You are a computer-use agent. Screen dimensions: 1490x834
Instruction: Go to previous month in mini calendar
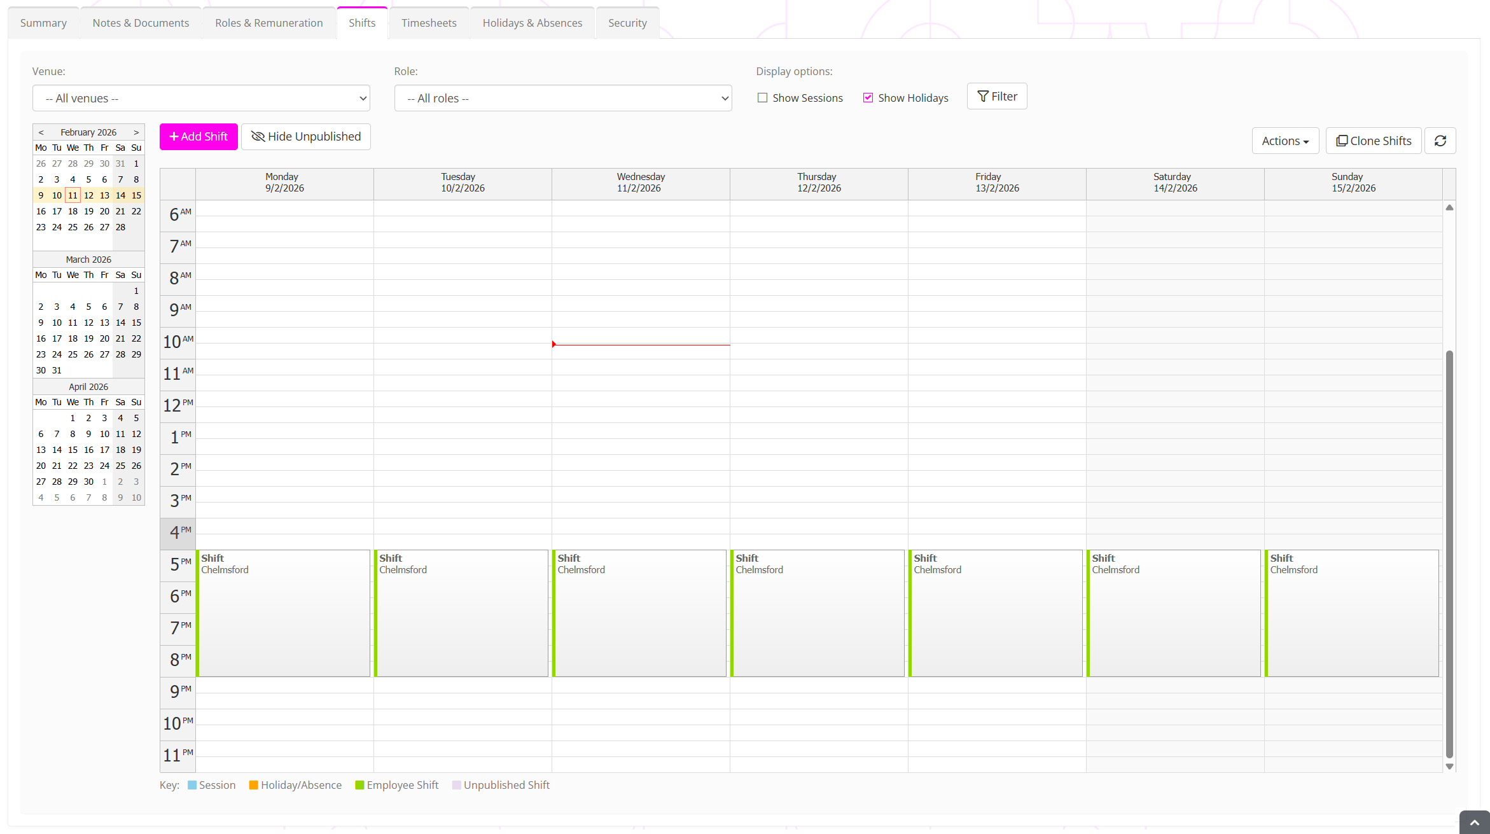[x=41, y=132]
